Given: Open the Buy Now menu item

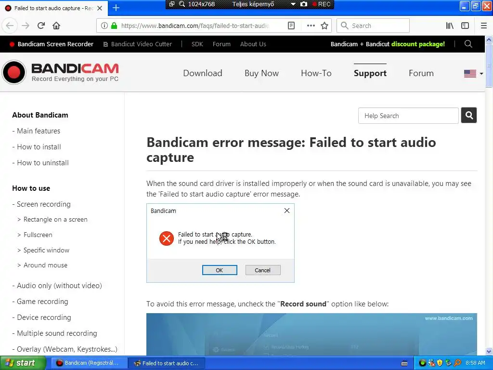Looking at the screenshot, I should (x=261, y=73).
